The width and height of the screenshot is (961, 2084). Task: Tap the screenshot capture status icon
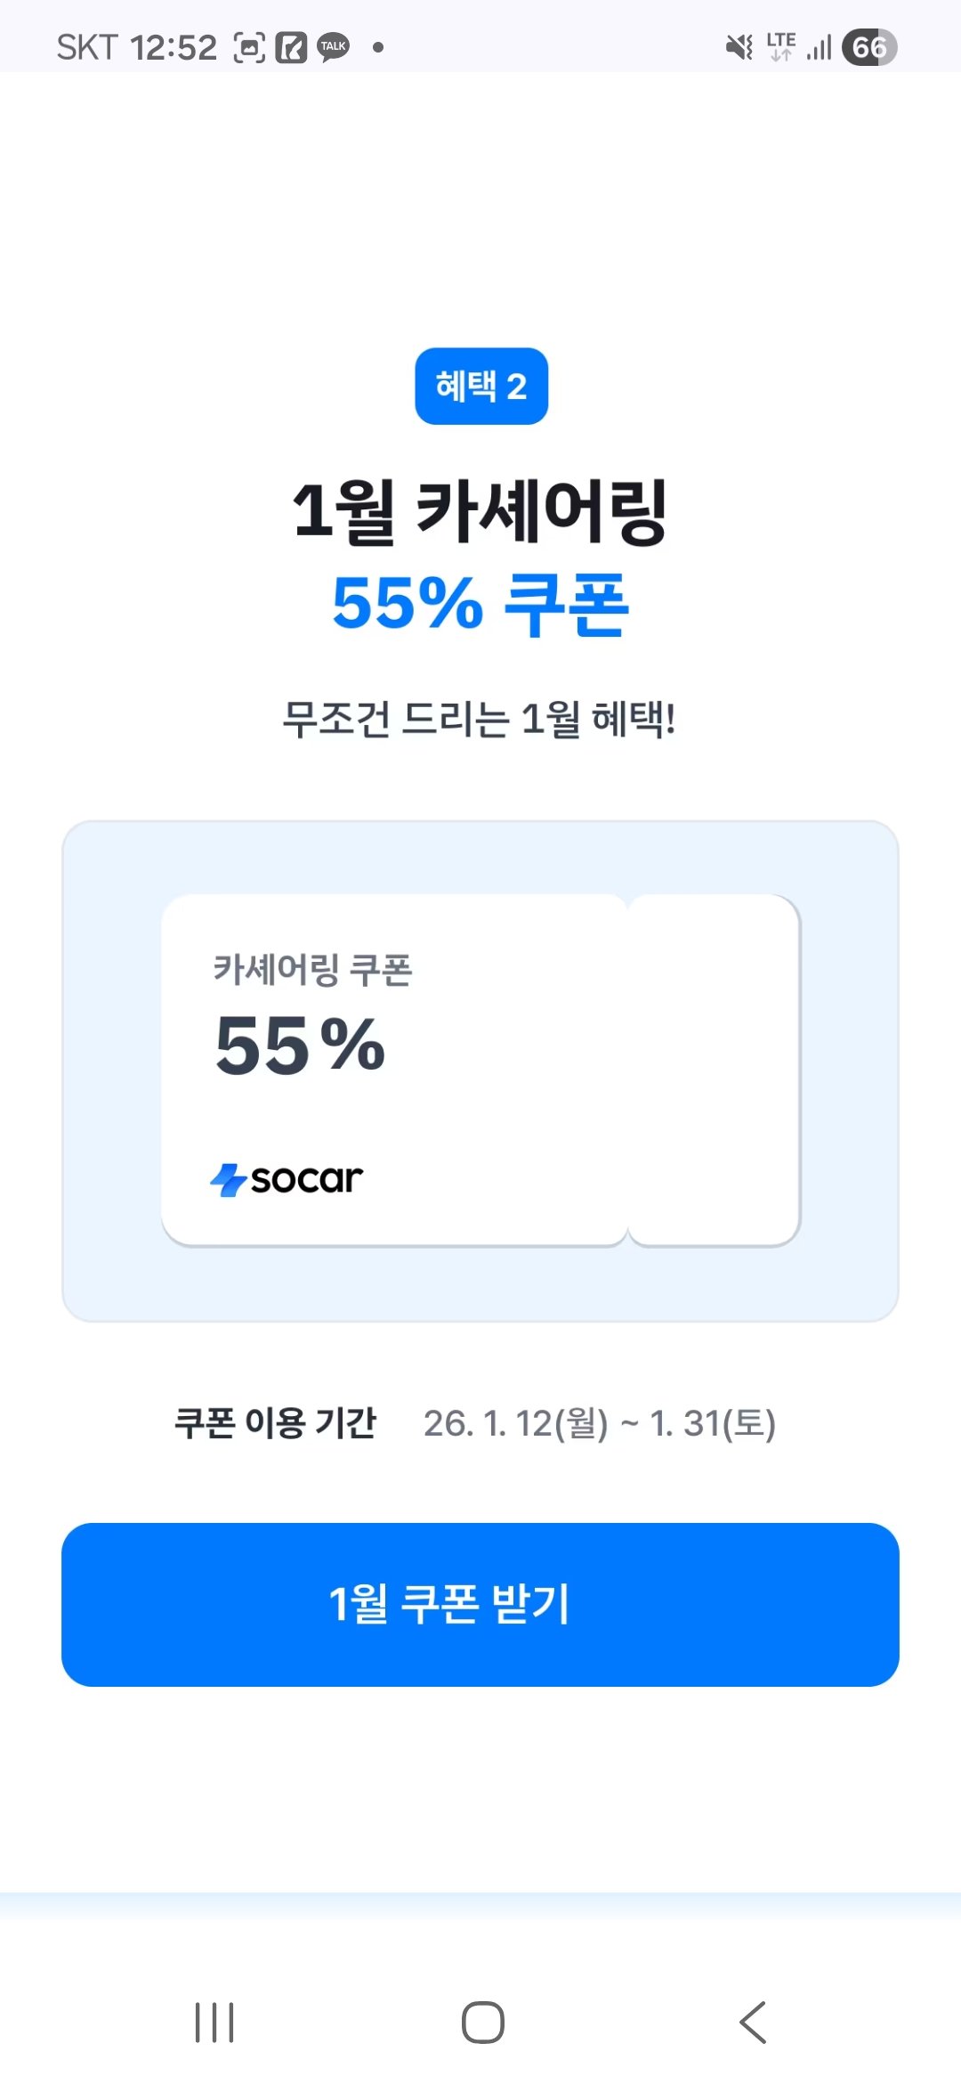click(249, 47)
